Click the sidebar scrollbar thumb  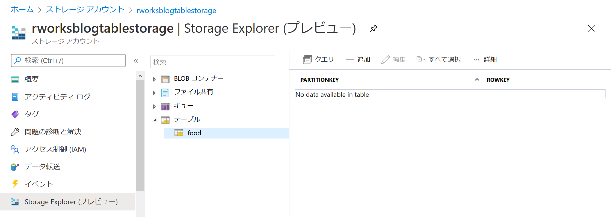point(140,135)
